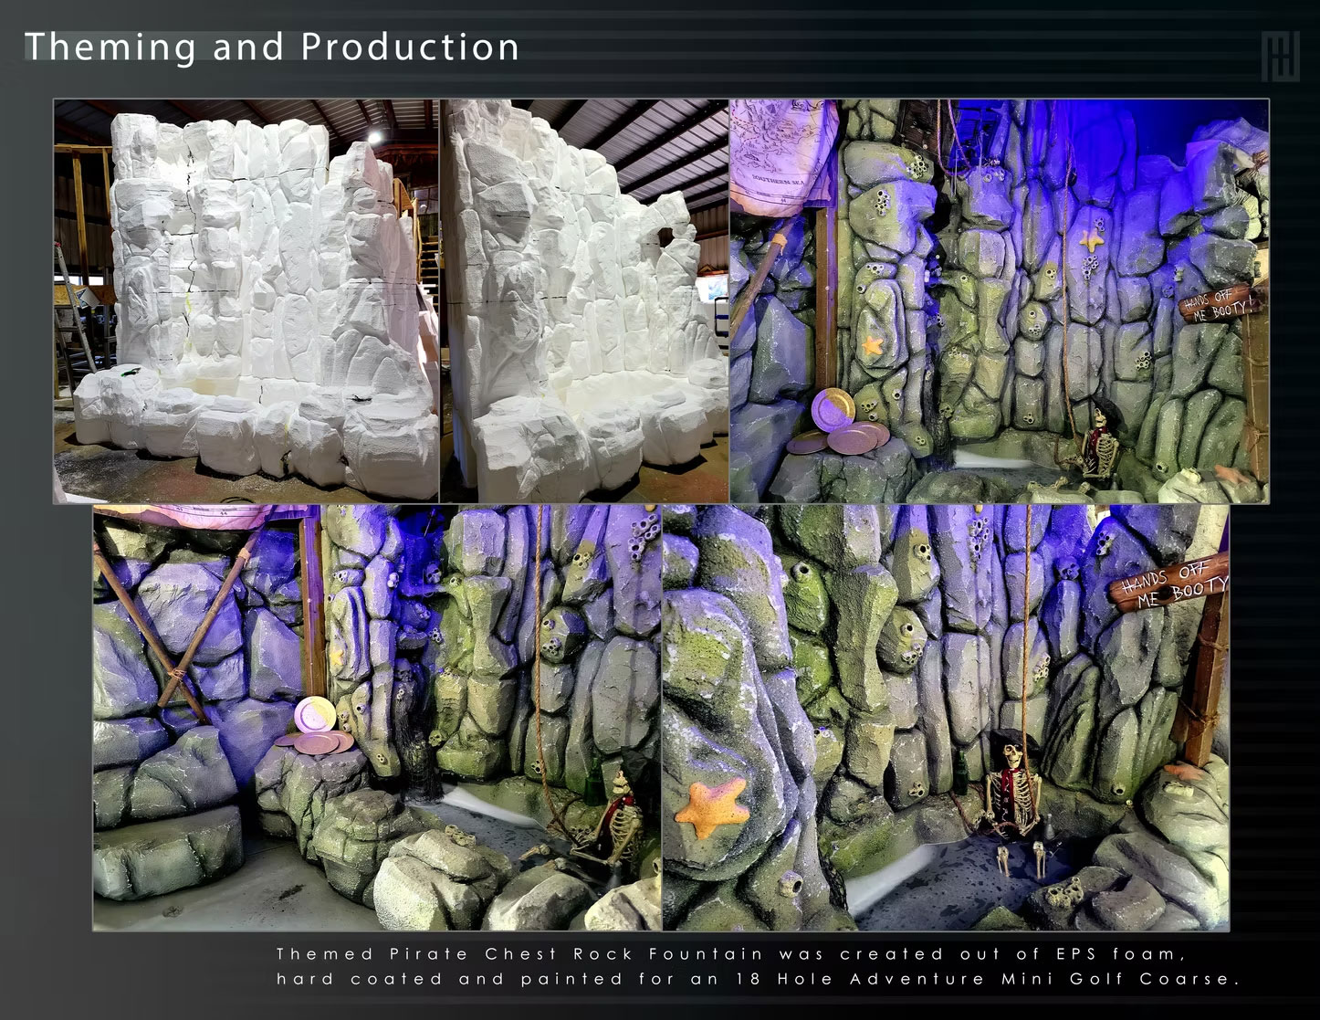Click the caption line mentioning 18 Hole Adventure
This screenshot has height=1020, width=1320.
pos(758,979)
